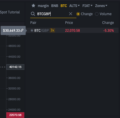Open the BTC/GBP pair row
120x118 pixels.
coord(72,30)
